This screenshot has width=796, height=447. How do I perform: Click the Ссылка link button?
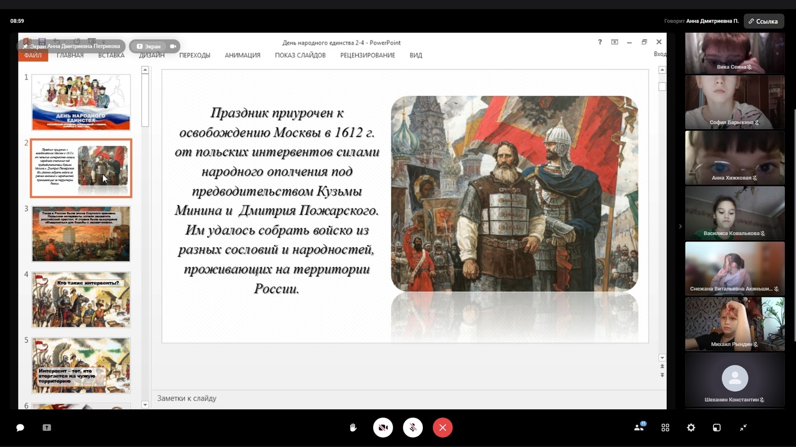click(763, 21)
